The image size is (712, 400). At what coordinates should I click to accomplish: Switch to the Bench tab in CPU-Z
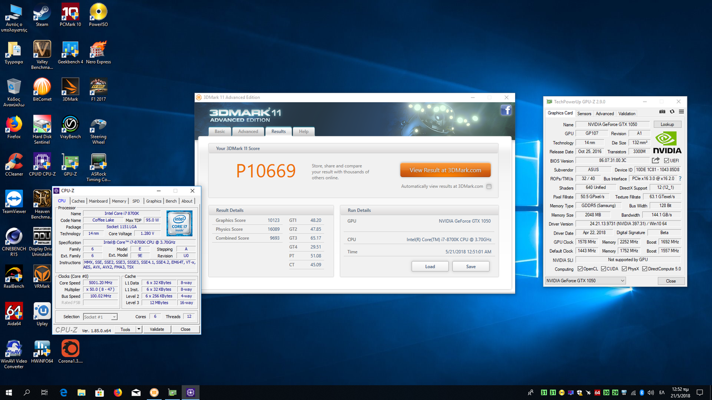[x=171, y=201]
